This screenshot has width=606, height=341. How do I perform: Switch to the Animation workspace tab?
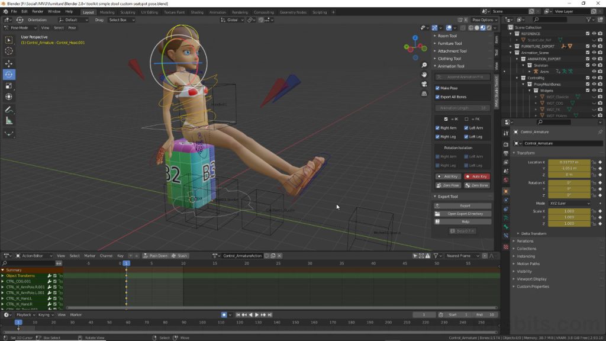coord(218,11)
